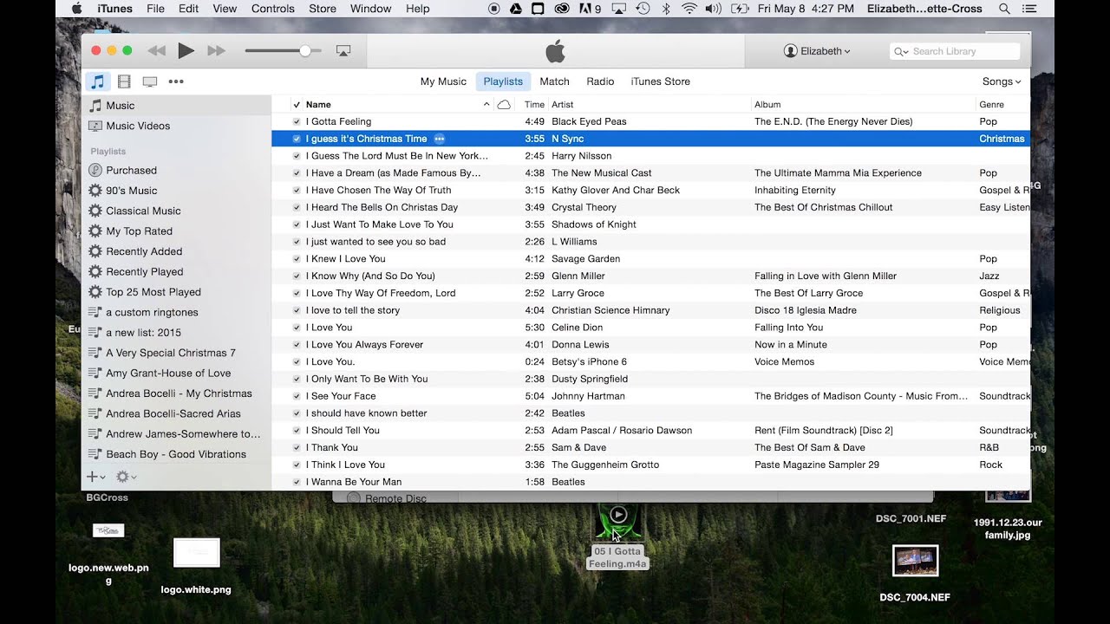
Task: Switch to the Radio tab
Action: [600, 81]
